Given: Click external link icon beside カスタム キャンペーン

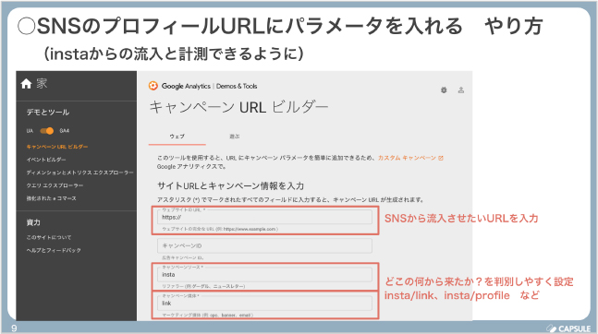Looking at the screenshot, I should click(x=441, y=158).
